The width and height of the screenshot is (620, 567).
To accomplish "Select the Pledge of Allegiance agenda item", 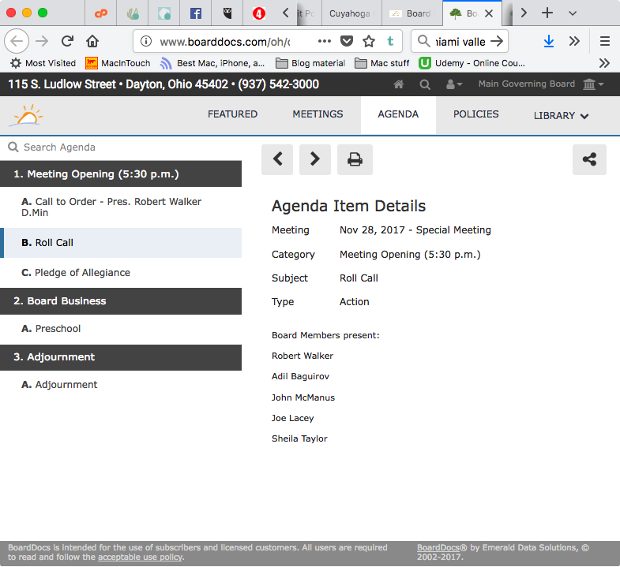I will (x=82, y=273).
